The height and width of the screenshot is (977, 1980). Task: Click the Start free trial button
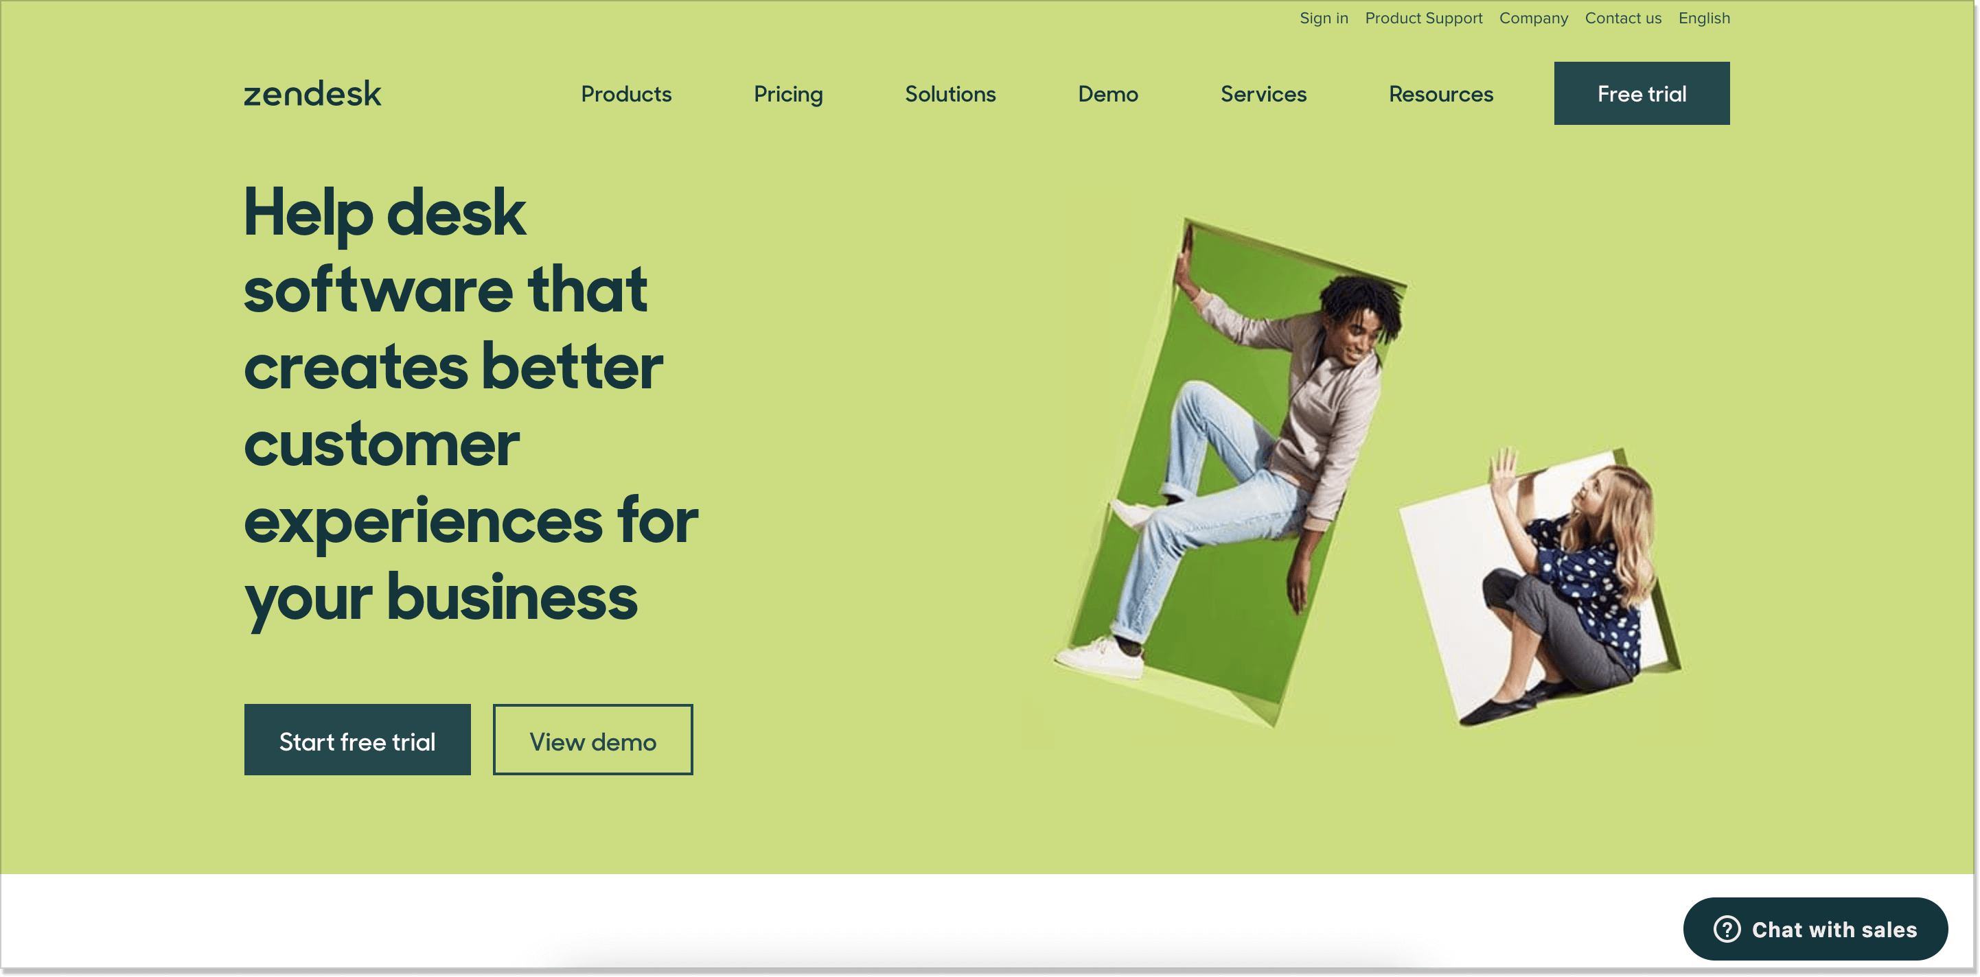[358, 741]
